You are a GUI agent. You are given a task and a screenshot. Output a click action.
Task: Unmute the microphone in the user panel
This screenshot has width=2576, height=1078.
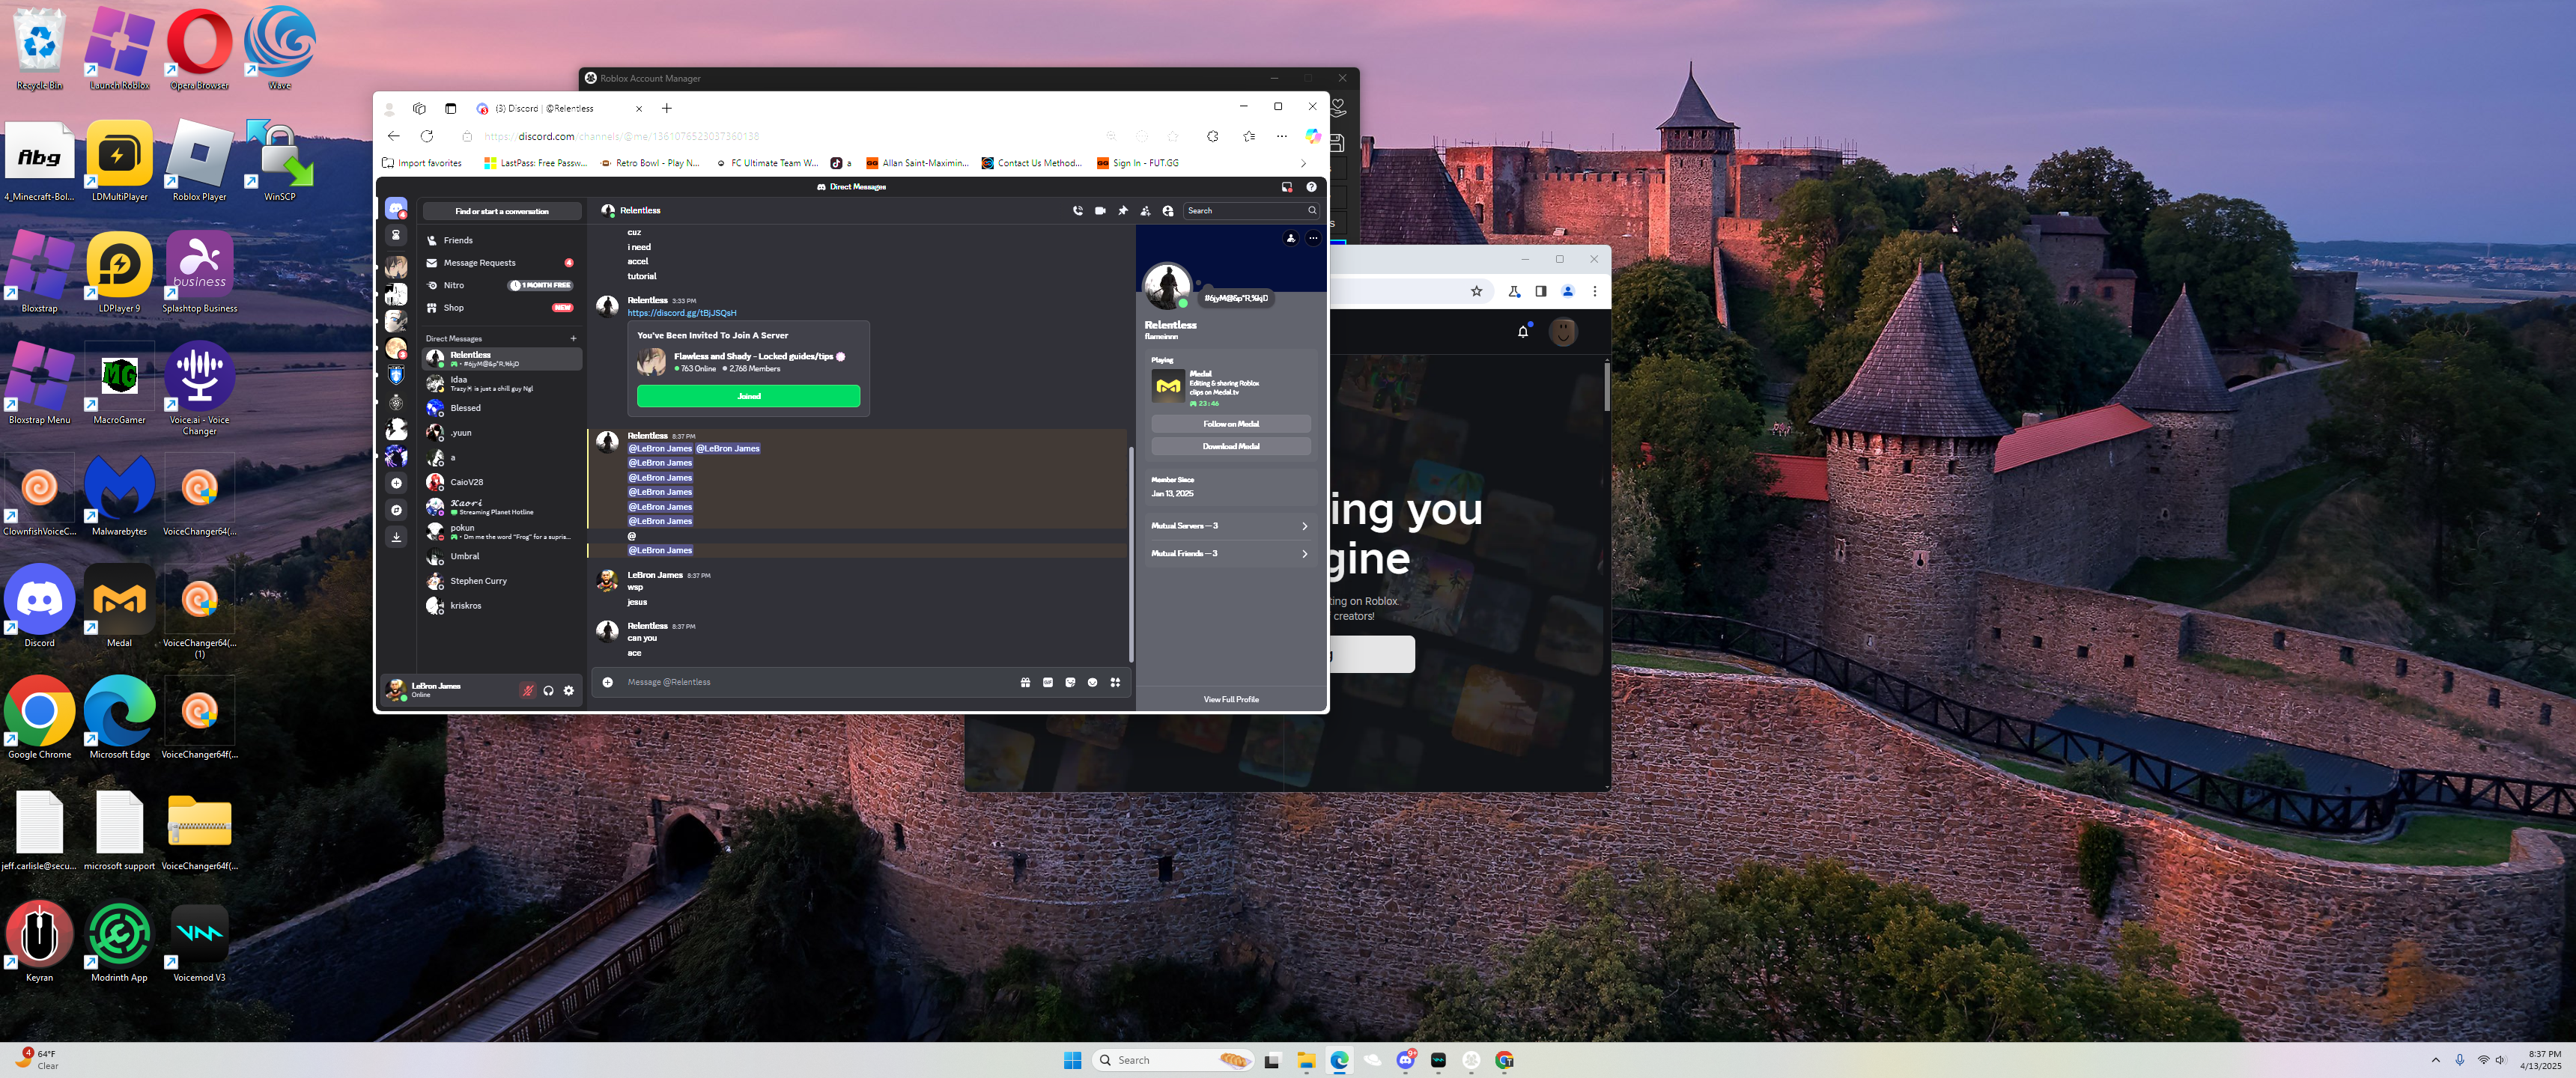(x=528, y=691)
